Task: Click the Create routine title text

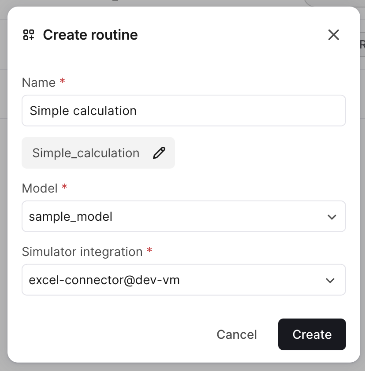Action: click(89, 35)
